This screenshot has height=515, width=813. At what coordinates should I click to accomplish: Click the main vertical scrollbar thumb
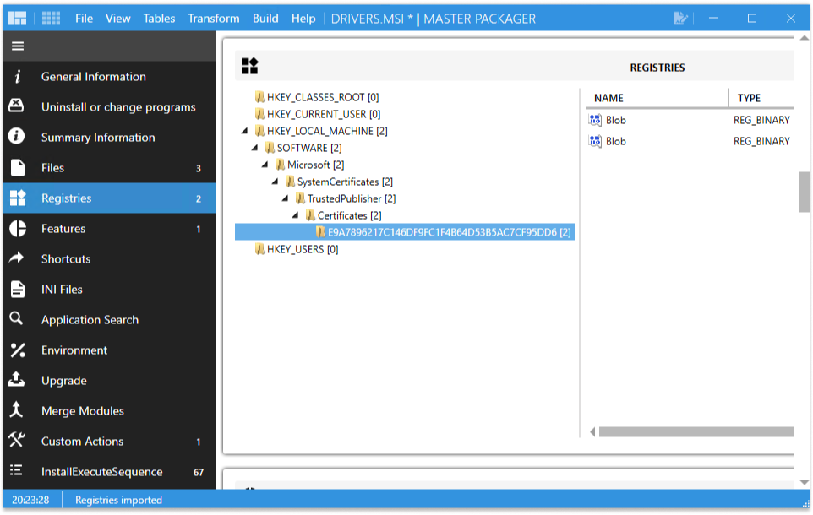pos(805,192)
